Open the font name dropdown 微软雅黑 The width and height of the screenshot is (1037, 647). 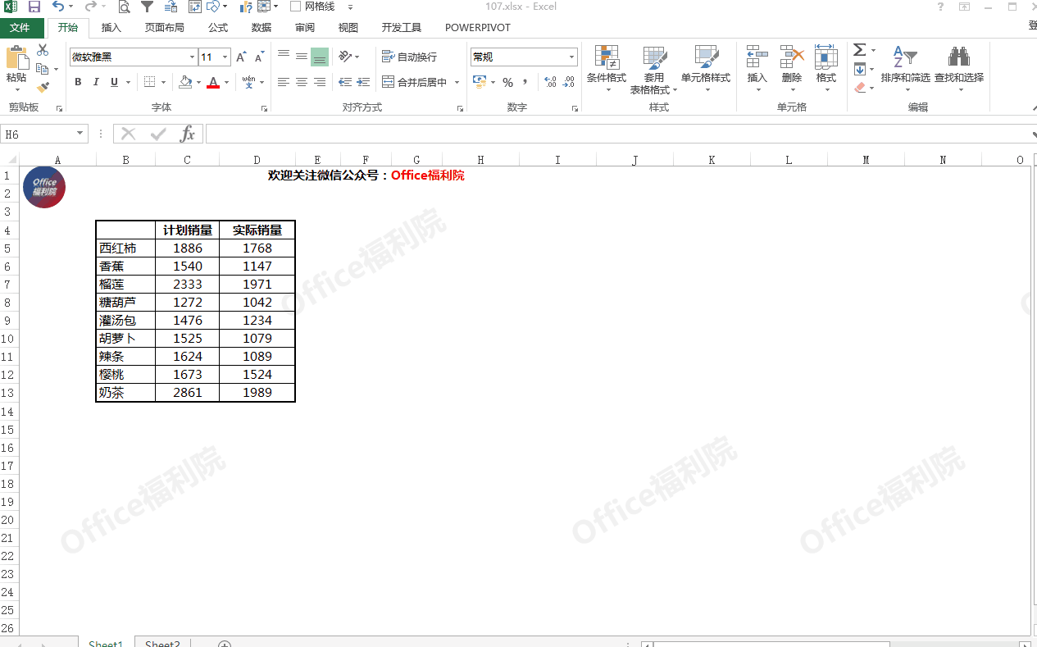tap(192, 57)
